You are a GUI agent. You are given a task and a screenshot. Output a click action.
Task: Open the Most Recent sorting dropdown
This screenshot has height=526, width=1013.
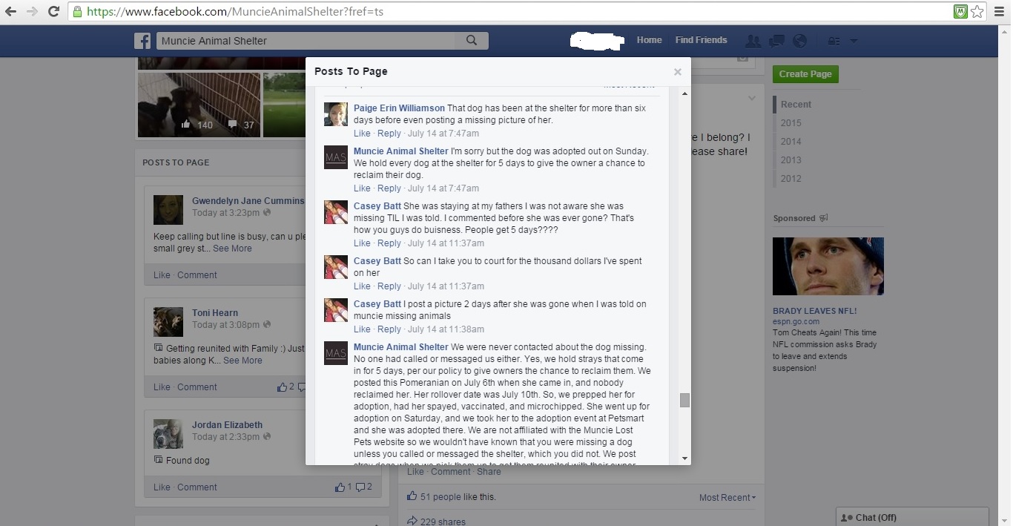pos(727,498)
